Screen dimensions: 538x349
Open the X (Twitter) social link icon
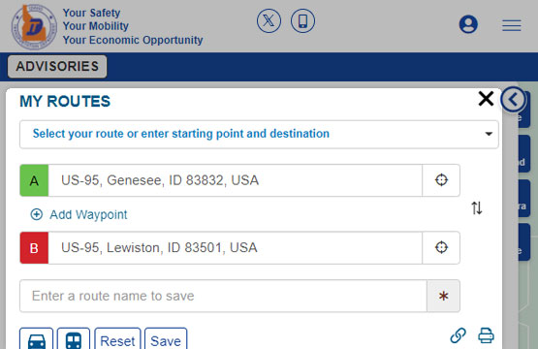269,21
